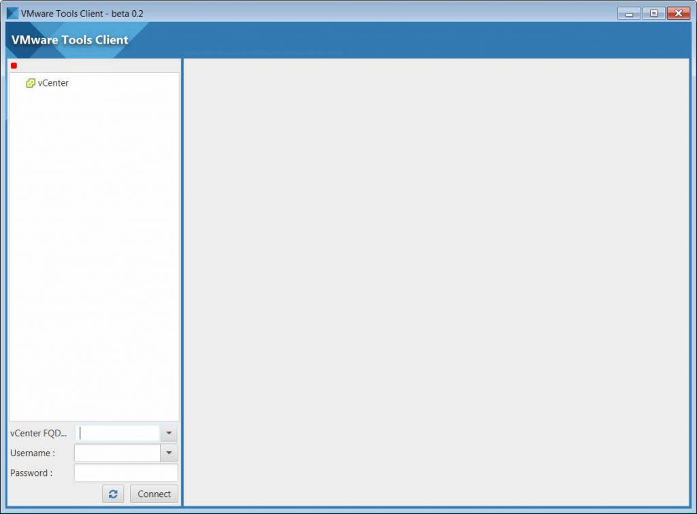The width and height of the screenshot is (697, 514).
Task: Open the vCenter FQDN dropdown arrow
Action: click(169, 433)
